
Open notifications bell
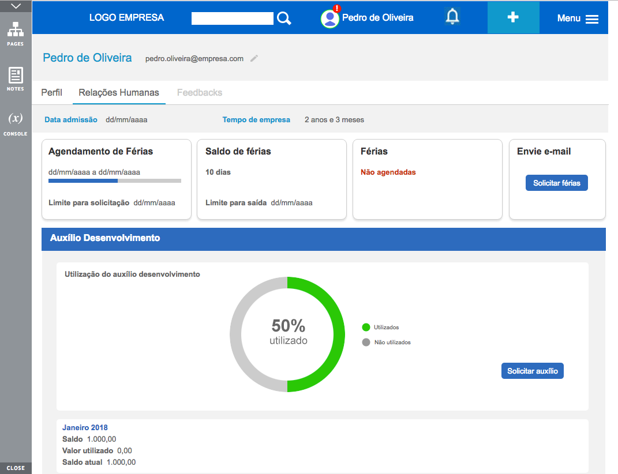pyautogui.click(x=453, y=17)
